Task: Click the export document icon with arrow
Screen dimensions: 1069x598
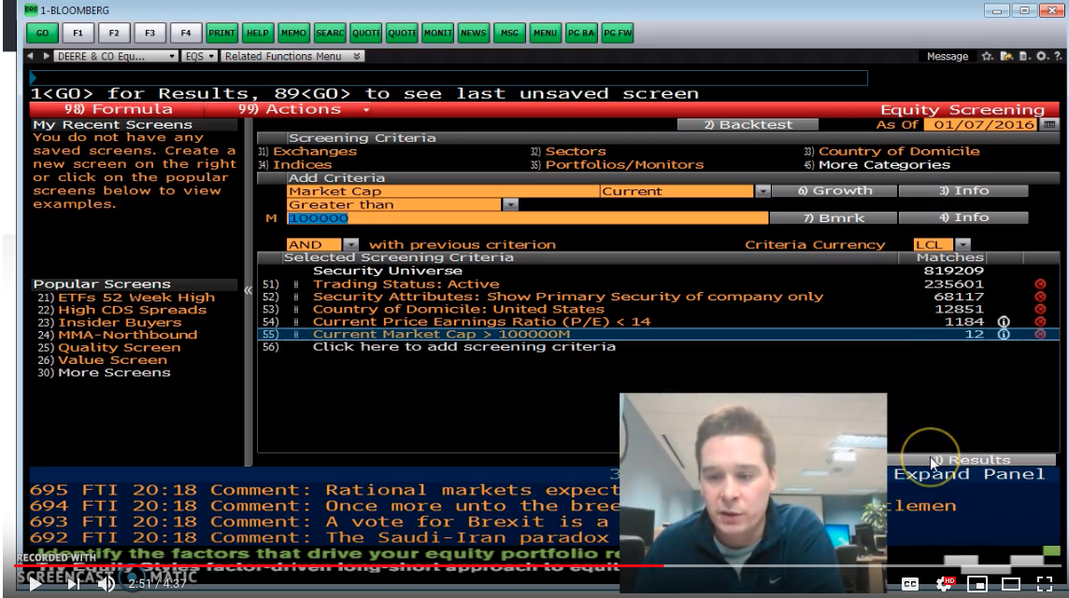Action: [x=1006, y=57]
